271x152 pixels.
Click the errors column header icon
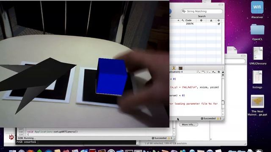(201, 20)
